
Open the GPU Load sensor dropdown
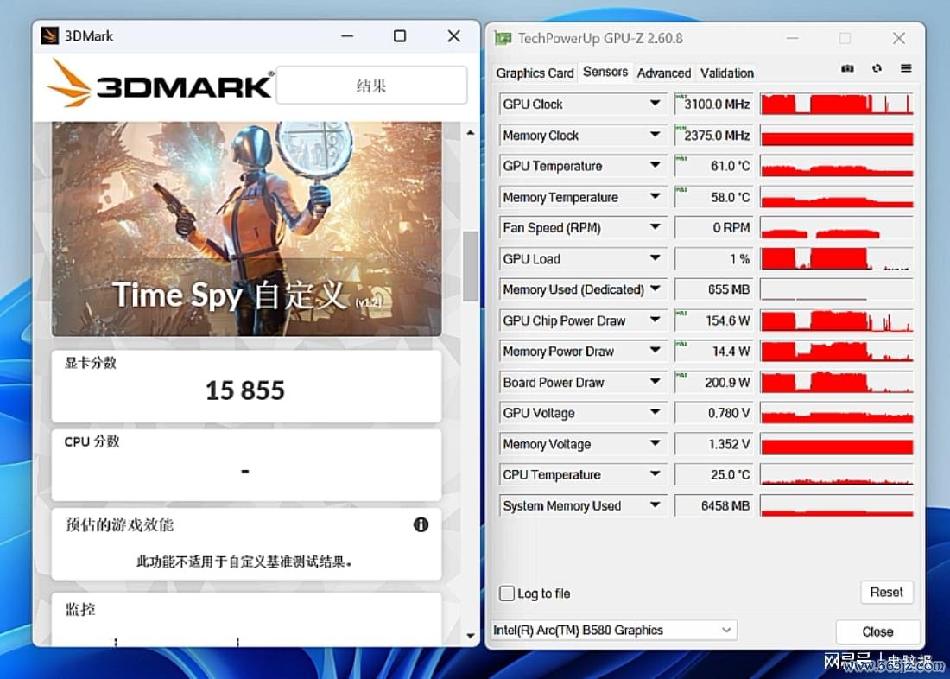[x=655, y=258]
